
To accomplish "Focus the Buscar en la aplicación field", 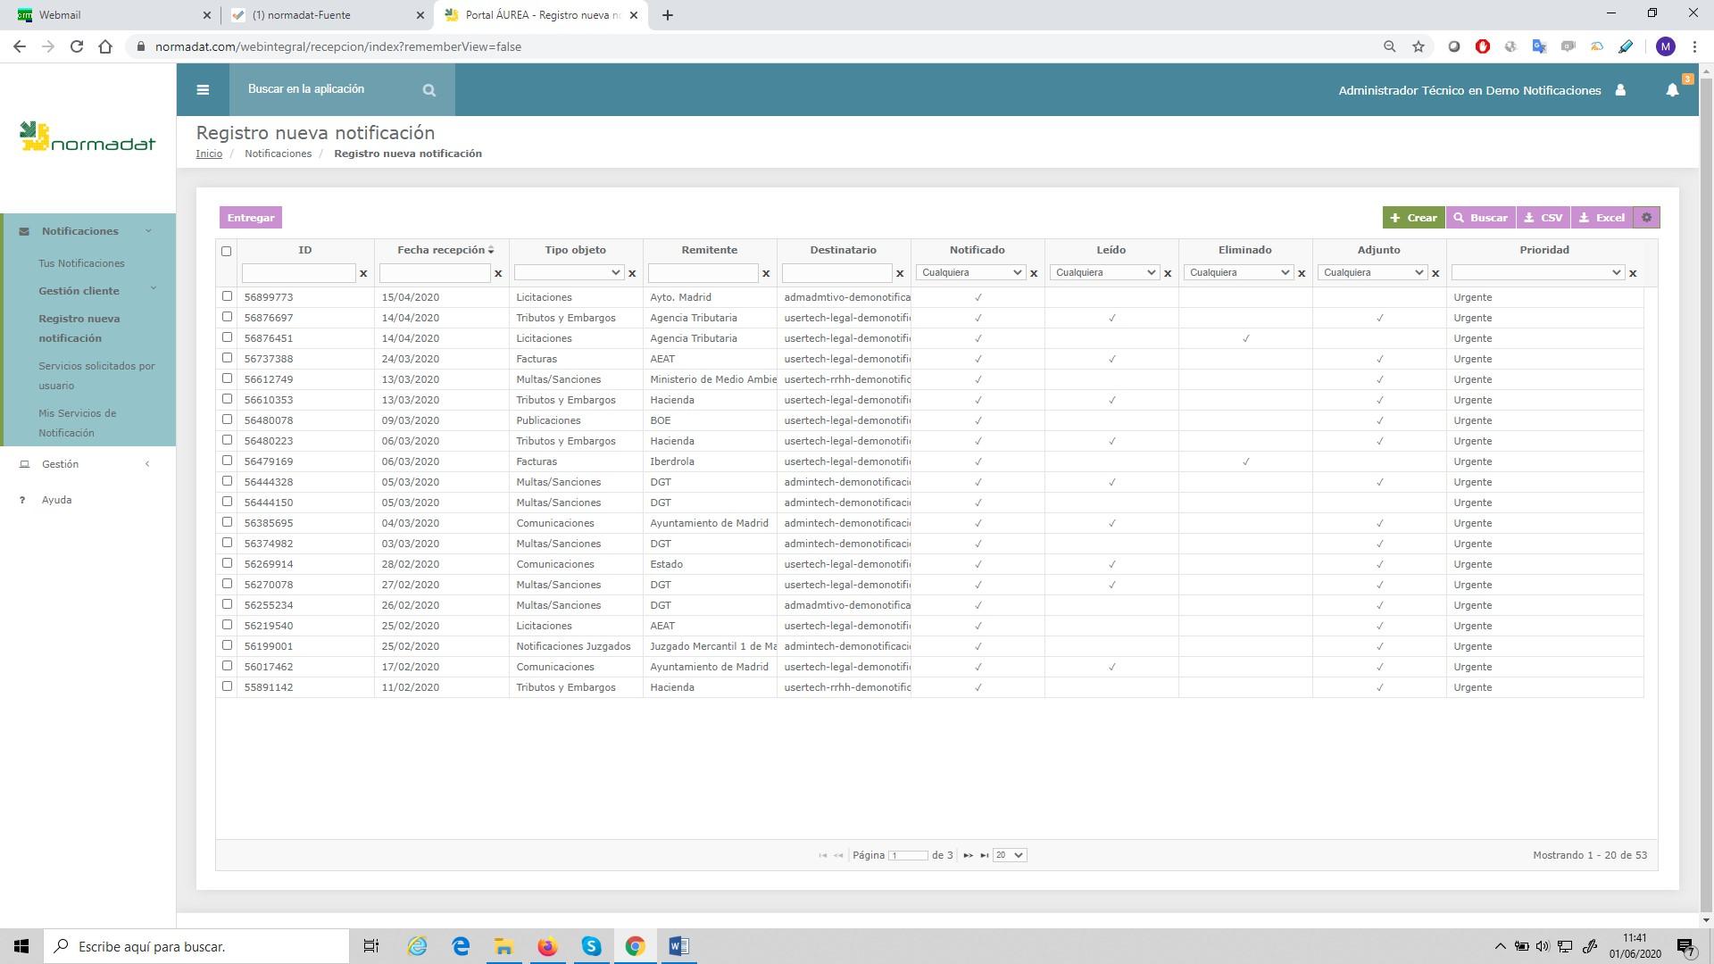I will coord(326,89).
